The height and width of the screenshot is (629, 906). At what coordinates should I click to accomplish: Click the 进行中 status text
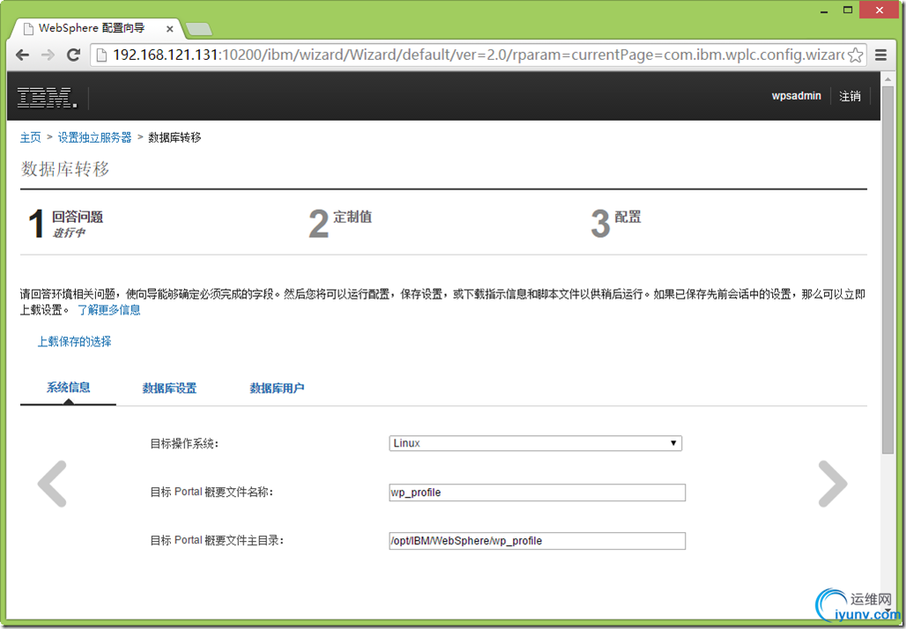(69, 233)
